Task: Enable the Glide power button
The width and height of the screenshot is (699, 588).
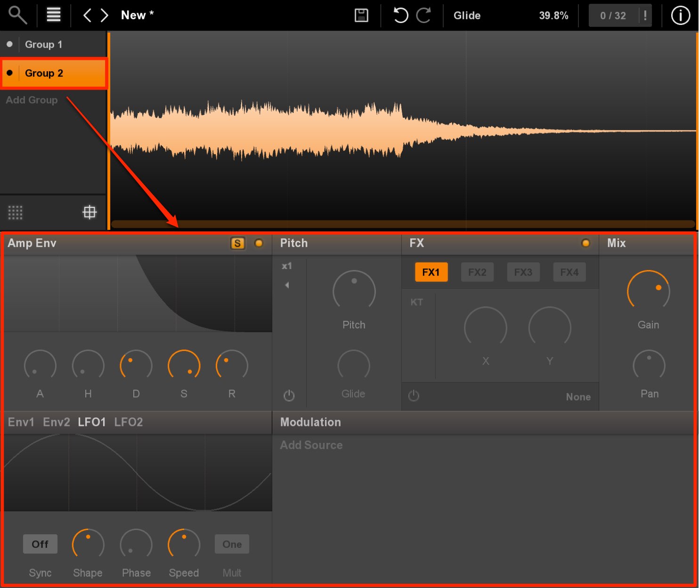Action: point(289,395)
